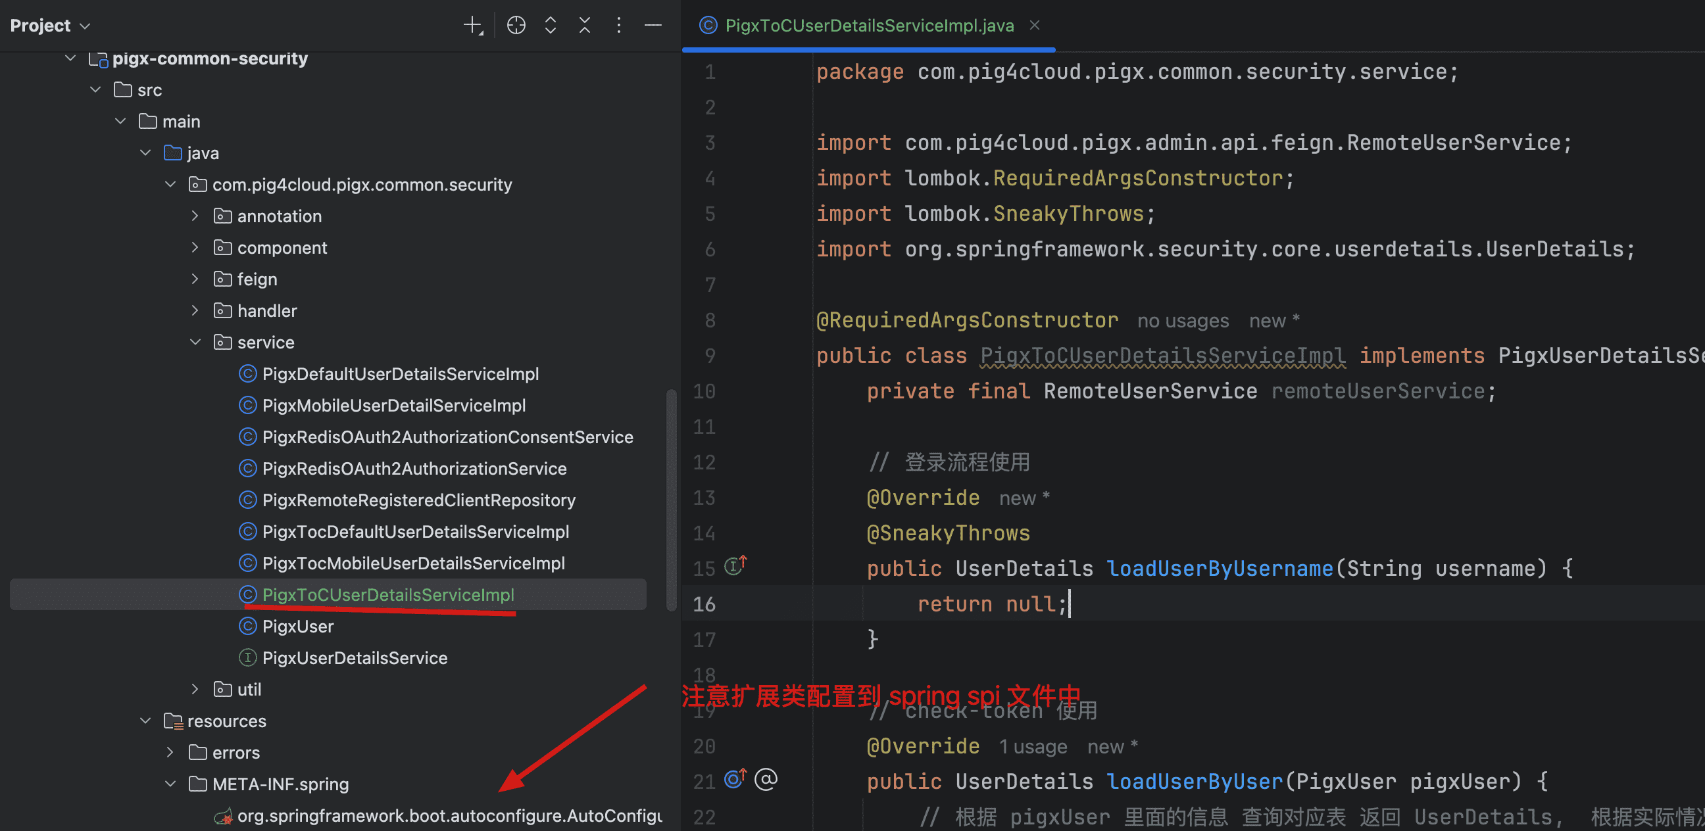
Task: Click implements gutter icon on line 15
Action: [735, 565]
